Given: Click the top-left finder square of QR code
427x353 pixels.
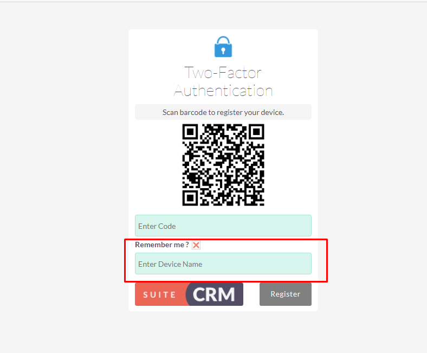Looking at the screenshot, I should click(190, 132).
